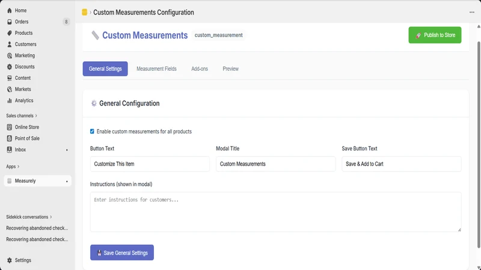Screen dimensions: 481x270
Task: Click the Instructions textarea resize handle
Action: 459,230
